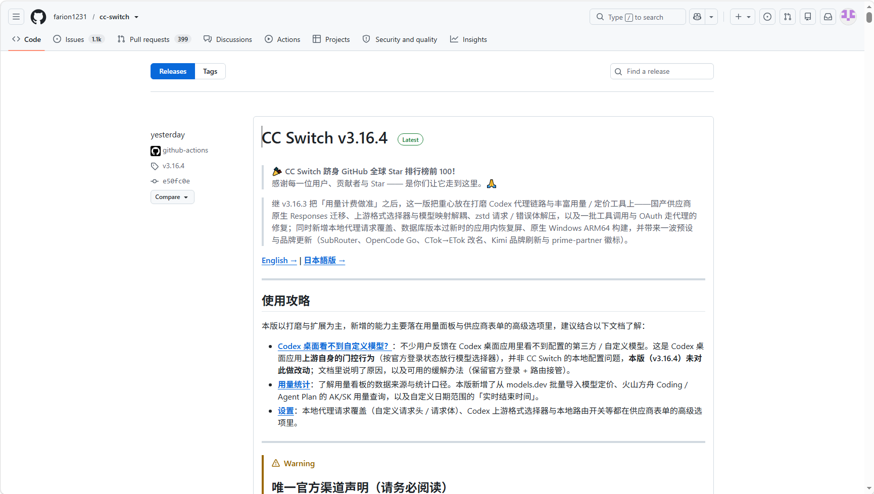The image size is (874, 494).
Task: Select the Releases button
Action: (173, 71)
